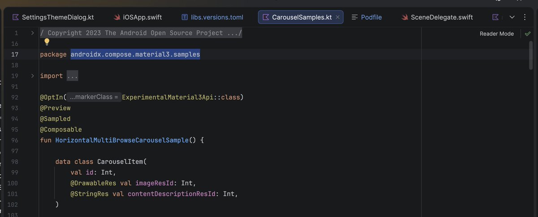Click the contentDescriptionResId parameter

[172, 194]
